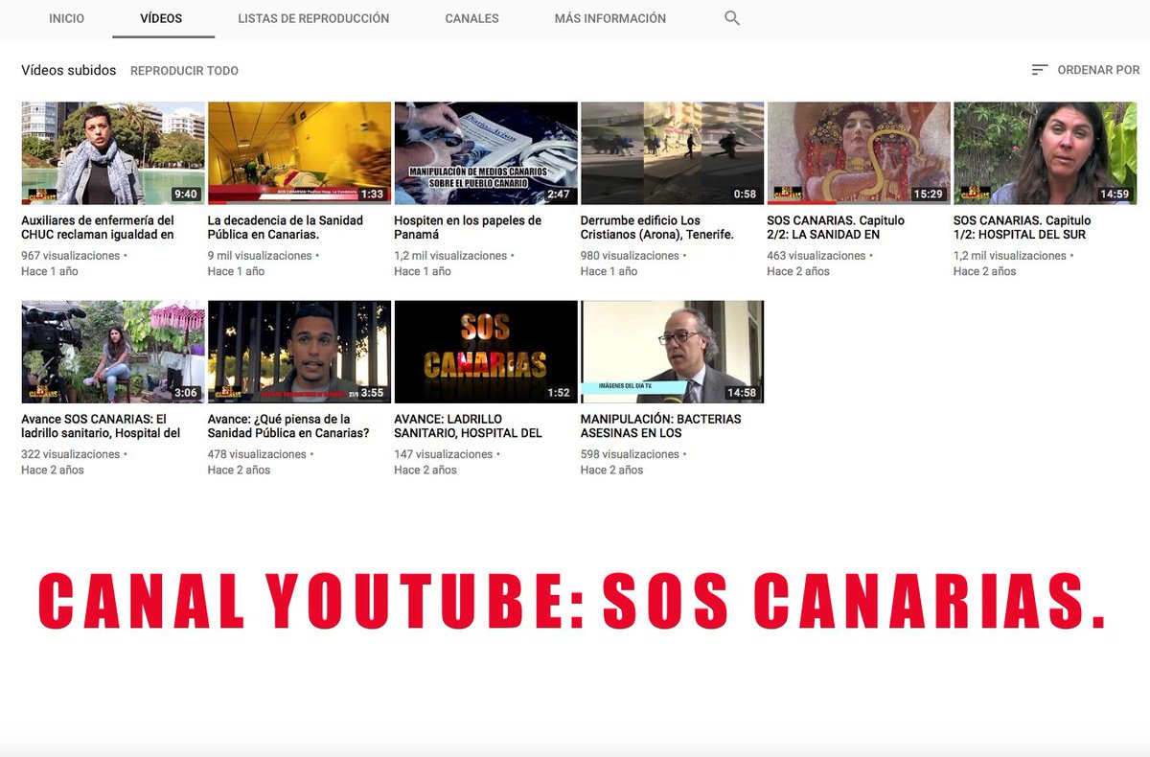Click '9 mil visualizaciones' text
This screenshot has width=1150, height=757.
260,256
